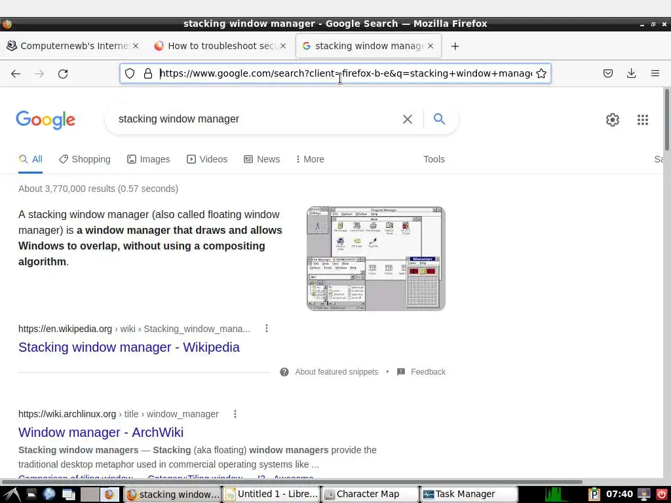Click the About featured snippets help icon
The image size is (671, 503).
[x=284, y=372]
